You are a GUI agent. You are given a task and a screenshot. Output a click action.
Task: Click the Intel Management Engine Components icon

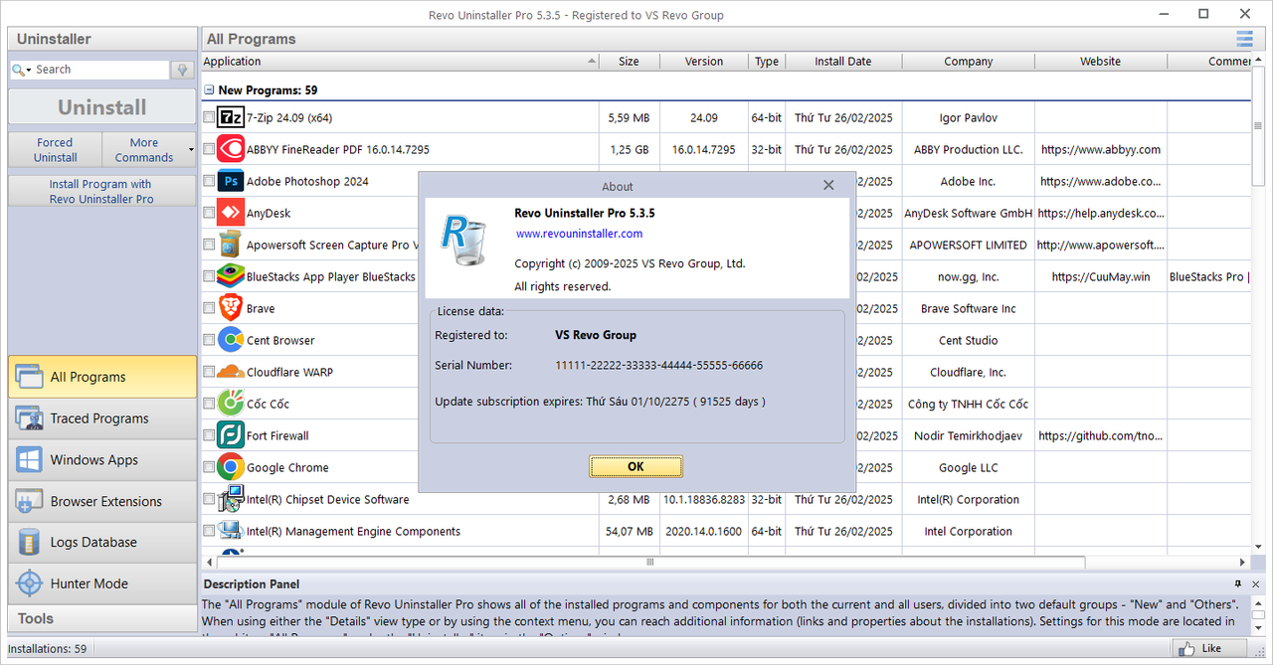tap(230, 531)
